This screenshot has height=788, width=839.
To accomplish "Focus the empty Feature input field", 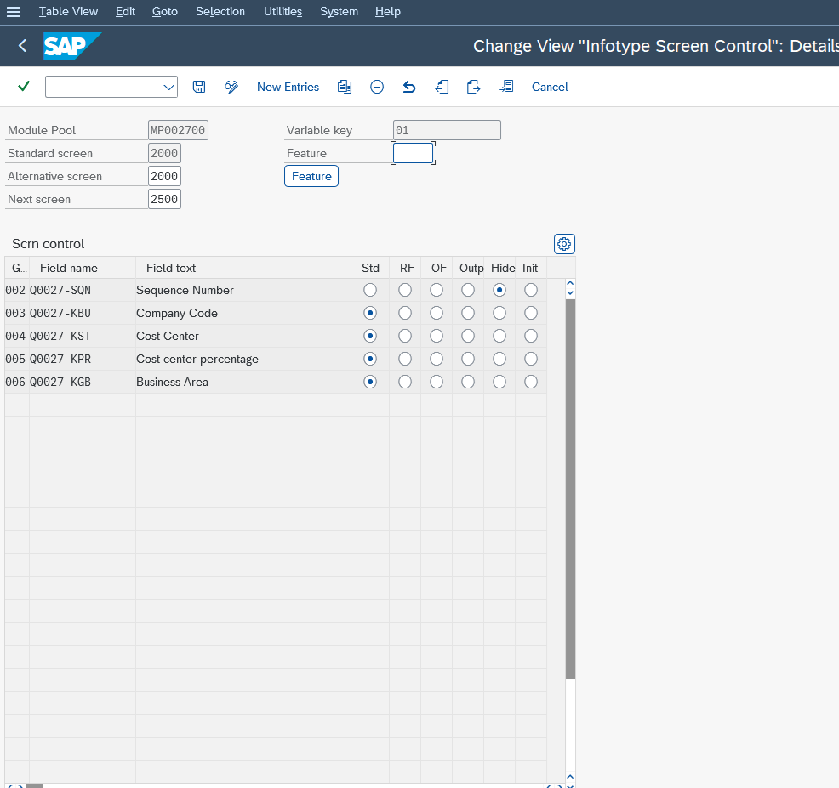I will [413, 153].
